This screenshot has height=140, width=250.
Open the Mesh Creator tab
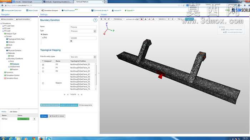[32, 10]
